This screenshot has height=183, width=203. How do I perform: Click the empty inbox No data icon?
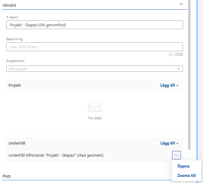(95, 107)
